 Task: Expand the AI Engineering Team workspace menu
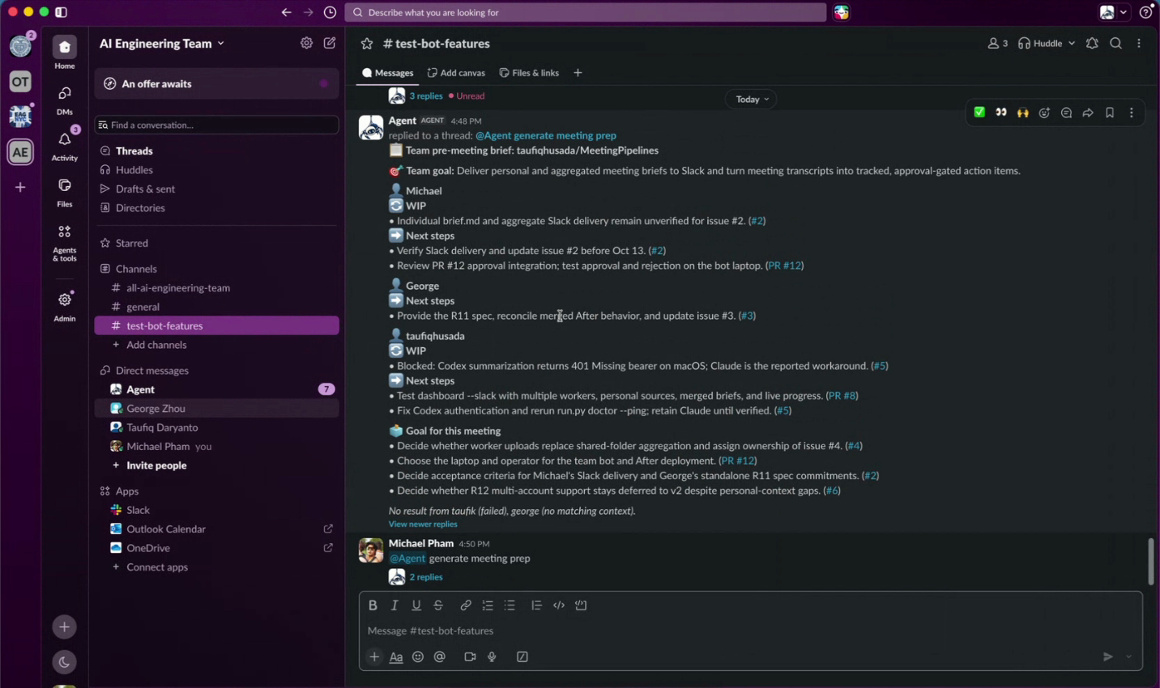coord(162,44)
